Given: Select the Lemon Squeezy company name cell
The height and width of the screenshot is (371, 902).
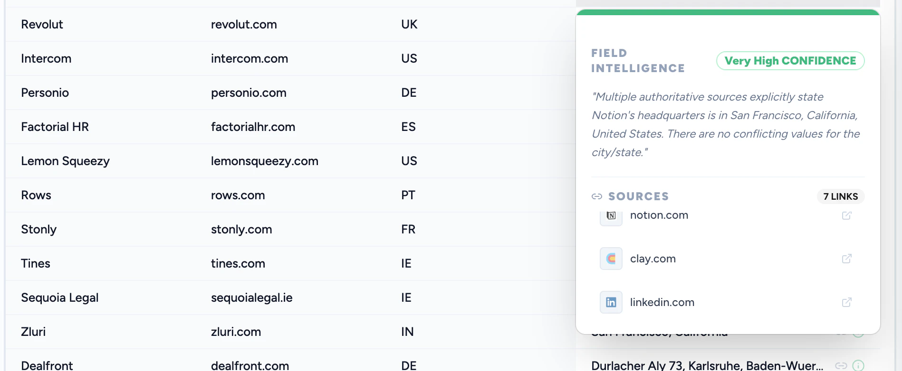Looking at the screenshot, I should click(x=65, y=161).
